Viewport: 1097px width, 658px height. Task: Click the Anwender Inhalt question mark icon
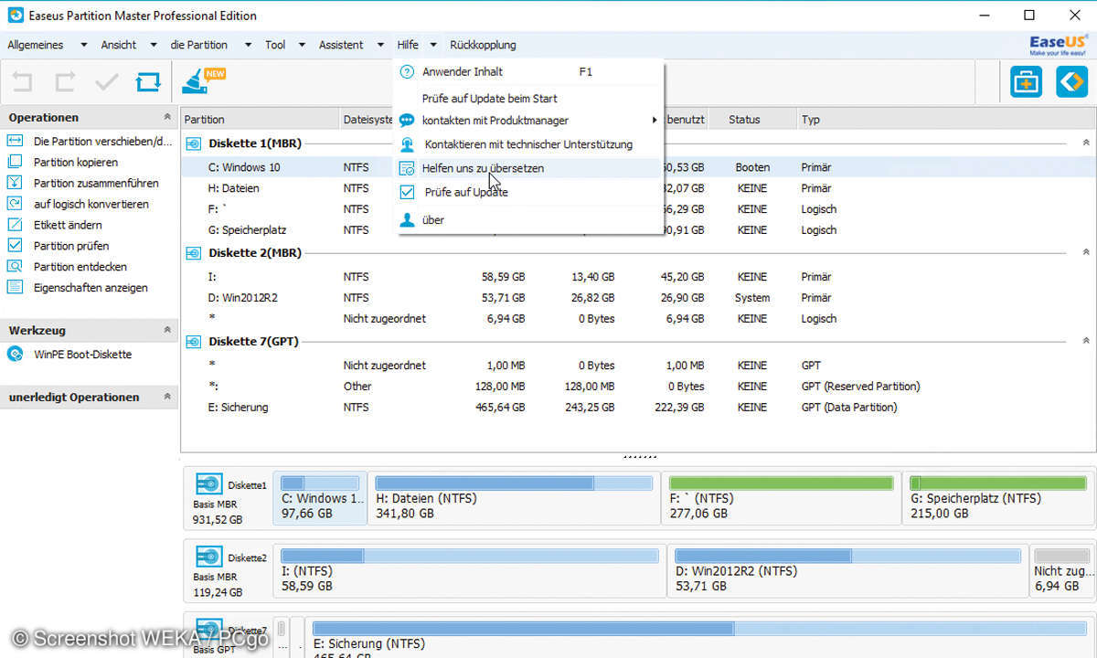pyautogui.click(x=408, y=71)
